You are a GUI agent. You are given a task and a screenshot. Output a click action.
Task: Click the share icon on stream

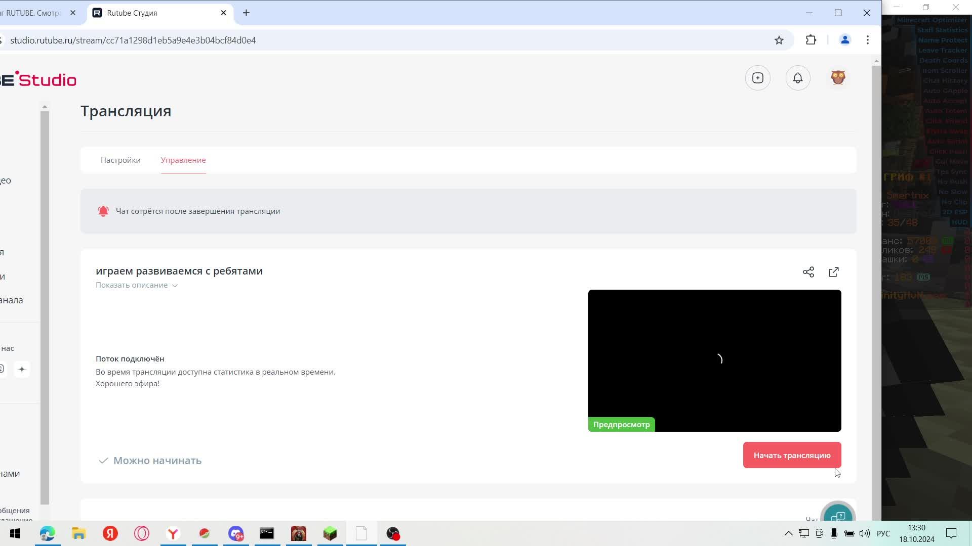(x=808, y=272)
